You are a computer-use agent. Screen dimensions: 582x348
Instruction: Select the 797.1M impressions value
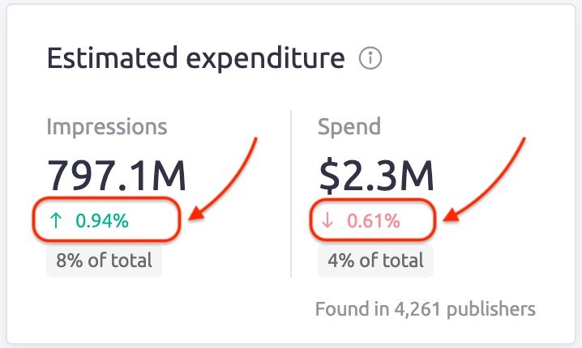tap(117, 176)
